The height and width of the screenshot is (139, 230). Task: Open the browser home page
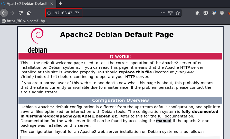tap(29, 13)
